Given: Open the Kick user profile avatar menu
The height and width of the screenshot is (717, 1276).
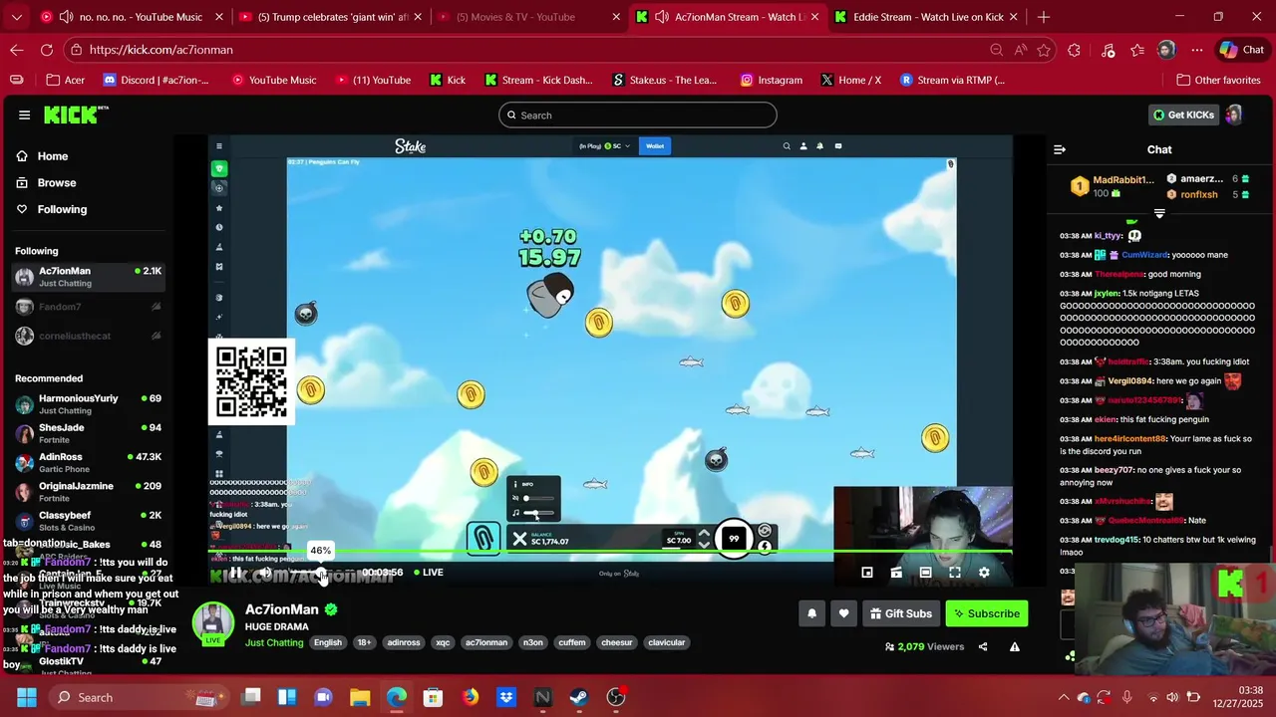Looking at the screenshot, I should click(1234, 115).
